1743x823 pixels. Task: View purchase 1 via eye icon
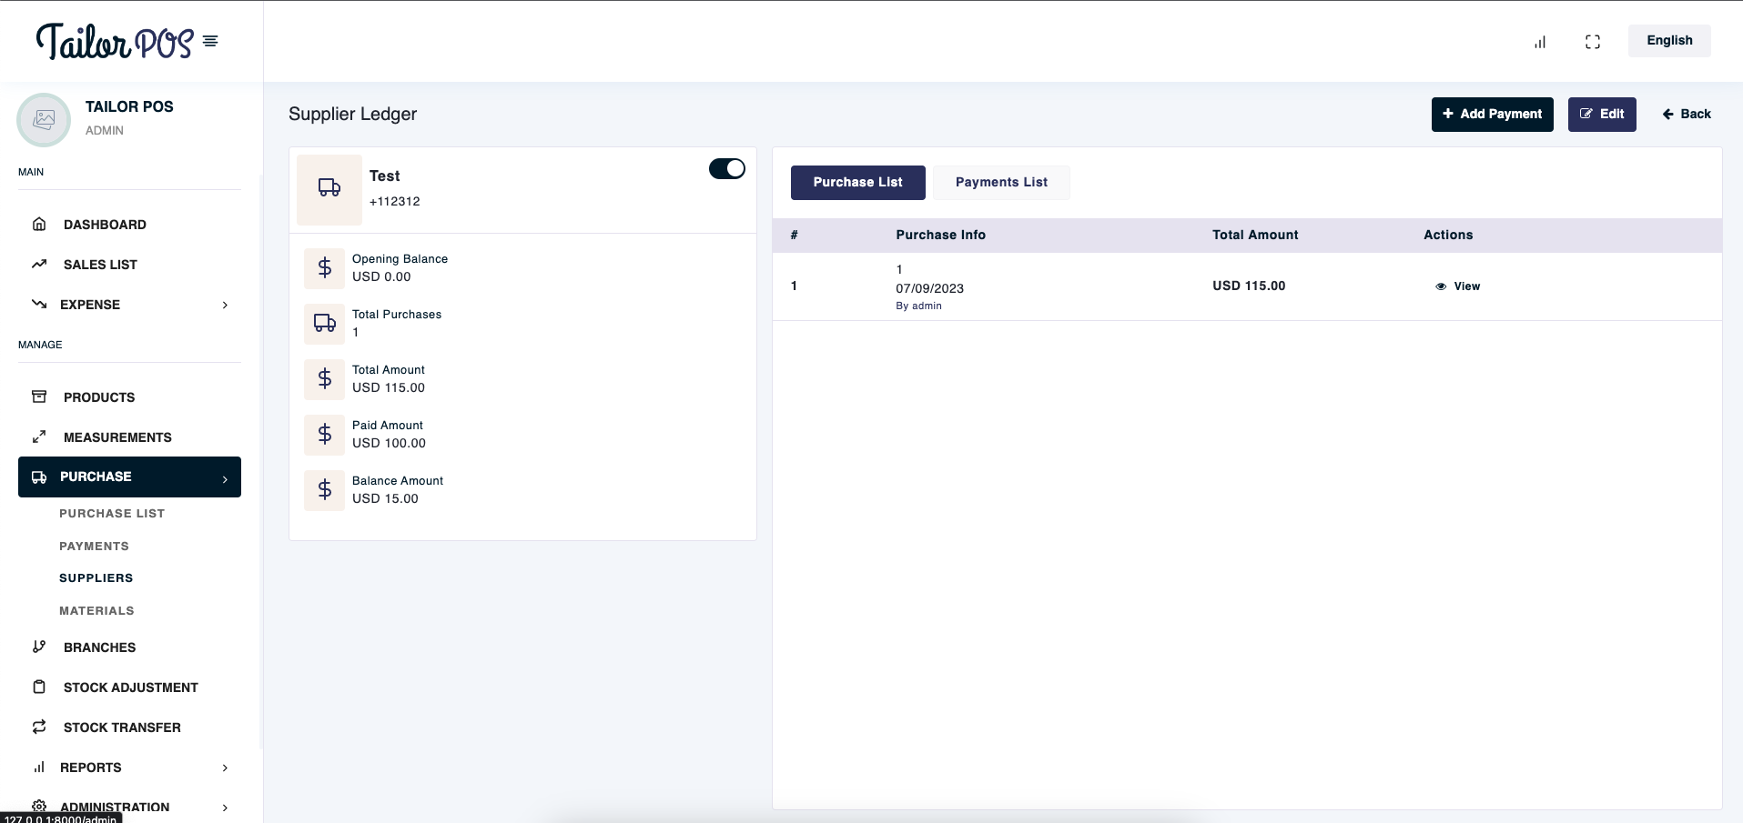1441,286
